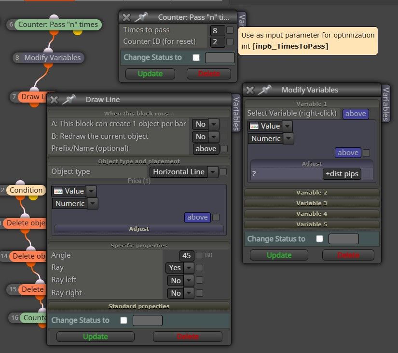Click the status color box in Modify Variables
The width and height of the screenshot is (398, 353).
(x=343, y=239)
